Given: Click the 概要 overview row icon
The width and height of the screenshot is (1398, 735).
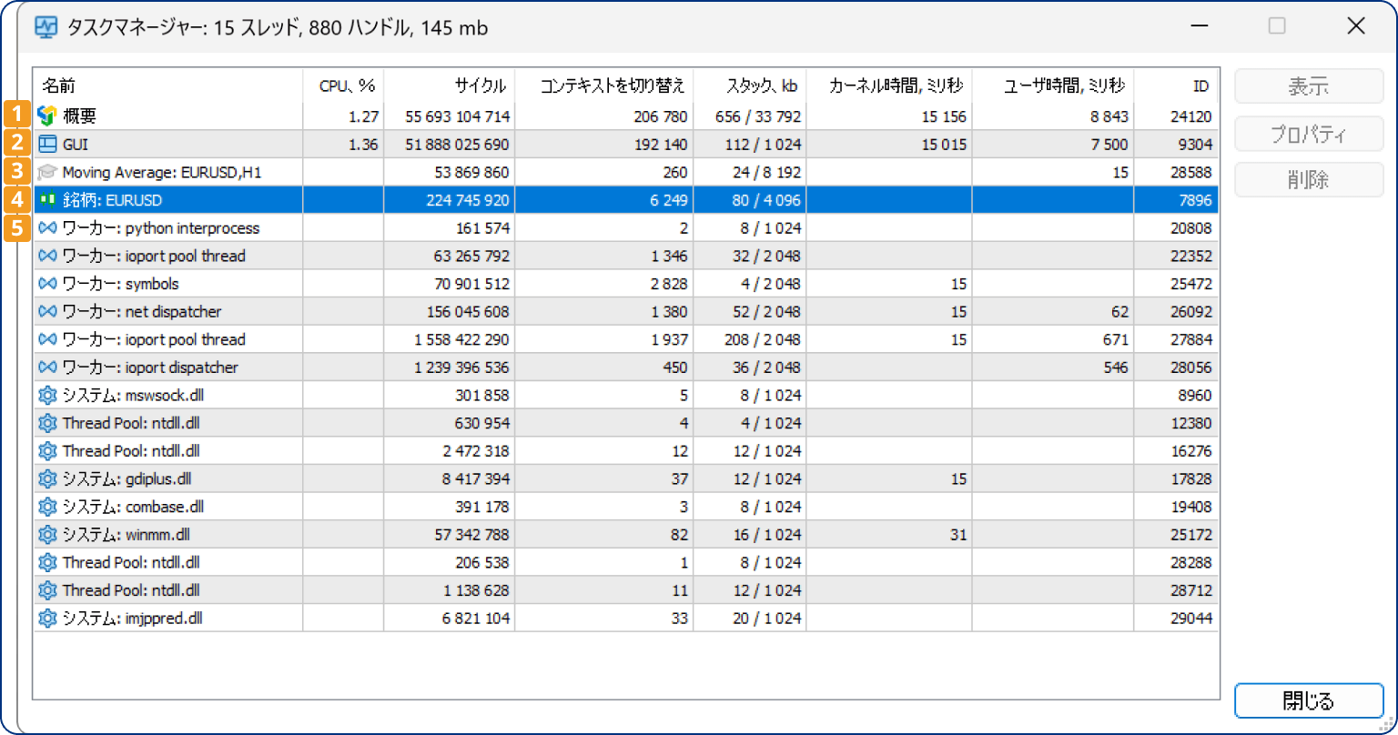Looking at the screenshot, I should click(x=47, y=116).
